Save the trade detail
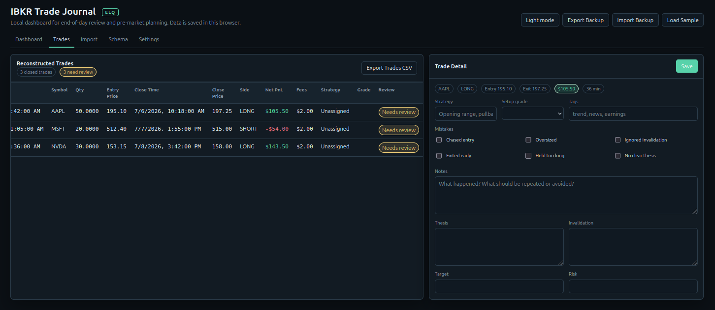This screenshot has width=715, height=310. (x=686, y=66)
